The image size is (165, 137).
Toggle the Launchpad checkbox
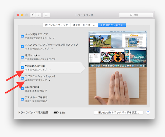pos(22,89)
